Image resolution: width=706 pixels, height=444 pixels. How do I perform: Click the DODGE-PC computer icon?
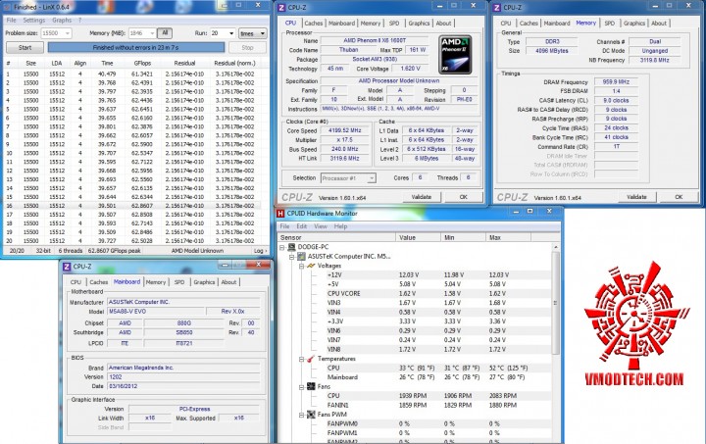tap(292, 247)
